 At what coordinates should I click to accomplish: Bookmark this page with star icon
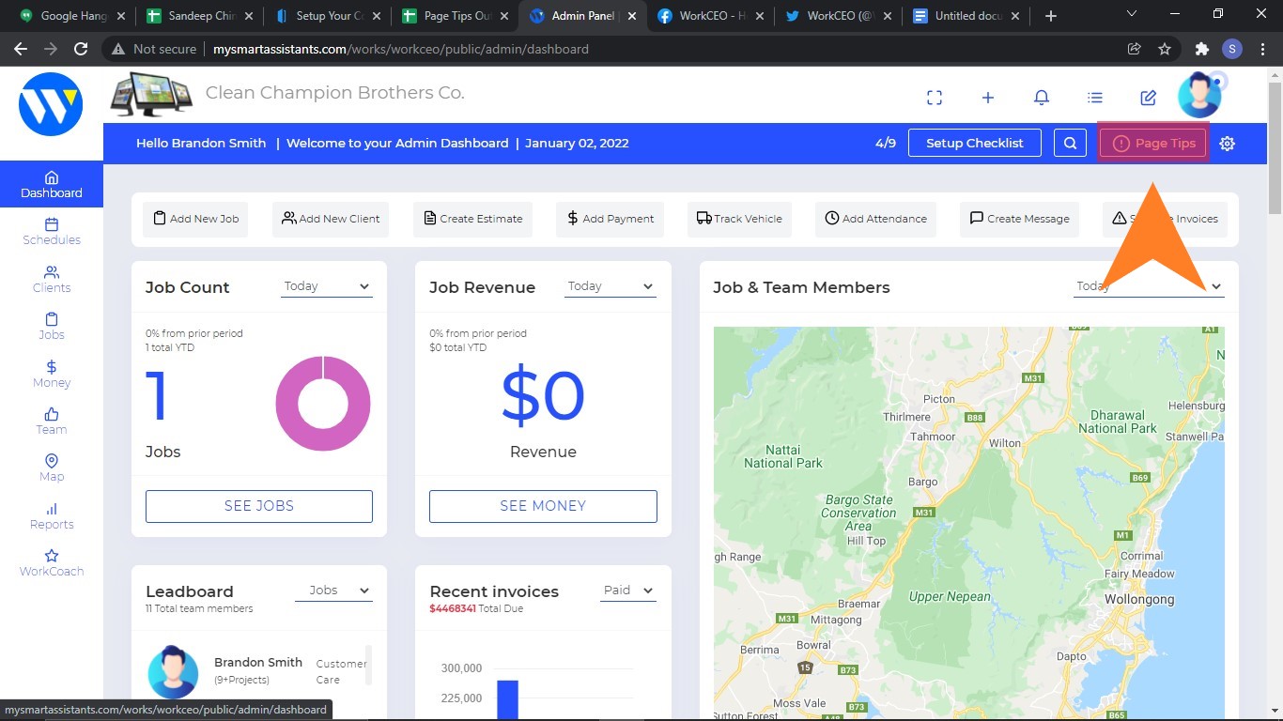(1165, 49)
